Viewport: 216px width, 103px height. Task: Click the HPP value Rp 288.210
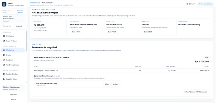click(39, 25)
